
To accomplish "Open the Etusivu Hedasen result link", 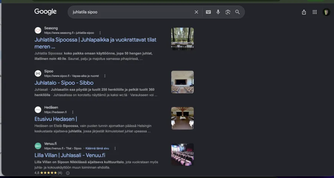I will coord(56,119).
